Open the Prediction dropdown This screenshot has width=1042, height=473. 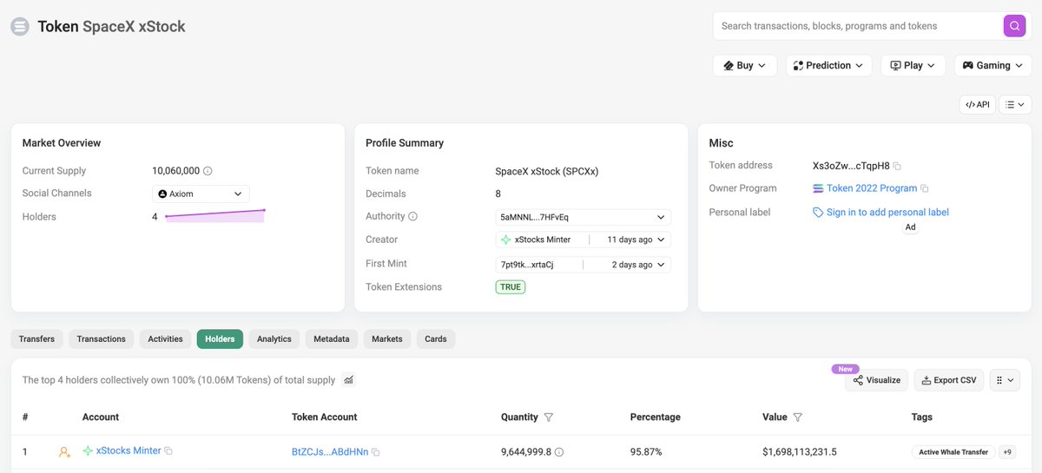click(x=828, y=65)
